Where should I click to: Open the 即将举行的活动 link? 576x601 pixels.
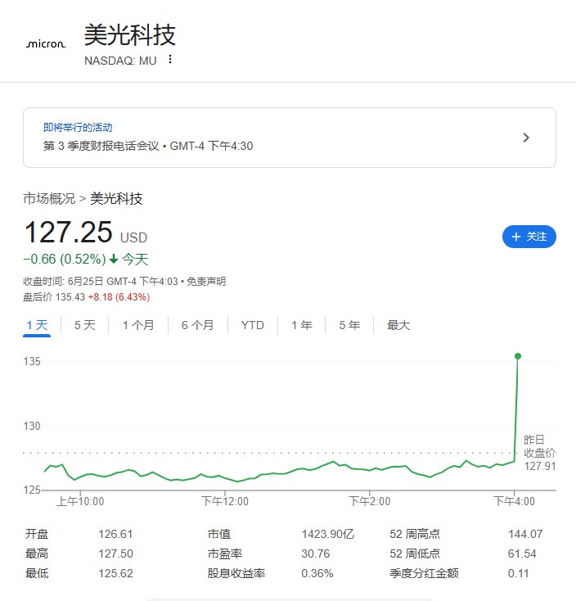(x=78, y=127)
